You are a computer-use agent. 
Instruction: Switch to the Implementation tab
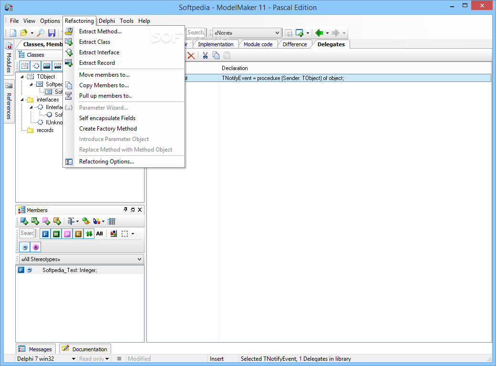216,44
